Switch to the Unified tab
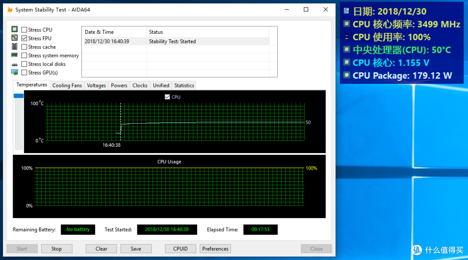468x260 pixels. 161,86
